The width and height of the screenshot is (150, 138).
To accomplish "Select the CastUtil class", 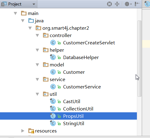I will [x=72, y=102].
